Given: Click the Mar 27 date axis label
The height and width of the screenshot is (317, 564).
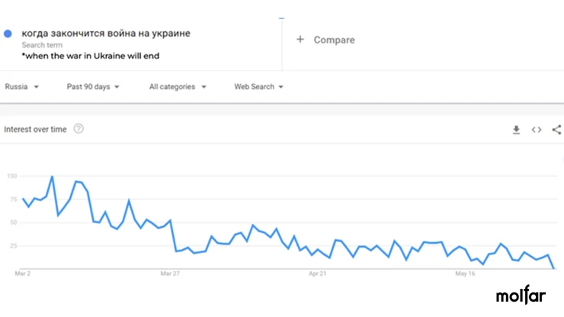Looking at the screenshot, I should (170, 274).
